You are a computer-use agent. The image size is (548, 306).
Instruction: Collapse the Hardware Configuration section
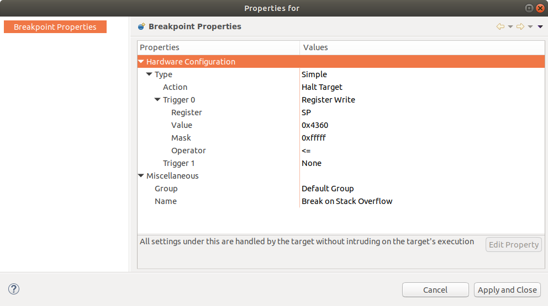click(141, 62)
